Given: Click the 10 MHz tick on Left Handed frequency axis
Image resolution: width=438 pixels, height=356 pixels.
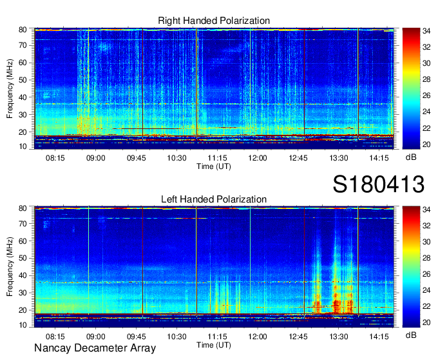Looking at the screenshot, I should pos(23,325).
